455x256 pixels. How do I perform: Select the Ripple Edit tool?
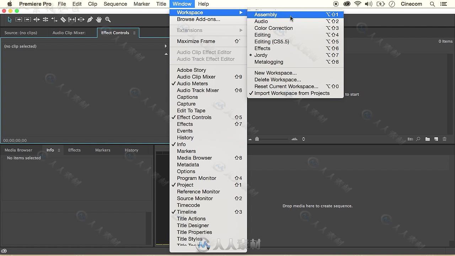point(37,20)
